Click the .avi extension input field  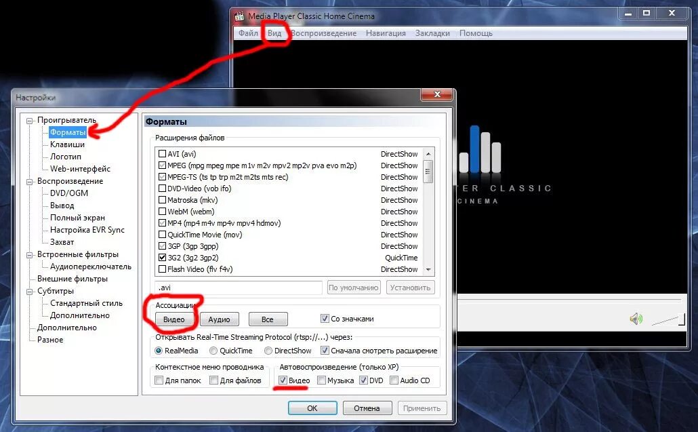coord(238,288)
